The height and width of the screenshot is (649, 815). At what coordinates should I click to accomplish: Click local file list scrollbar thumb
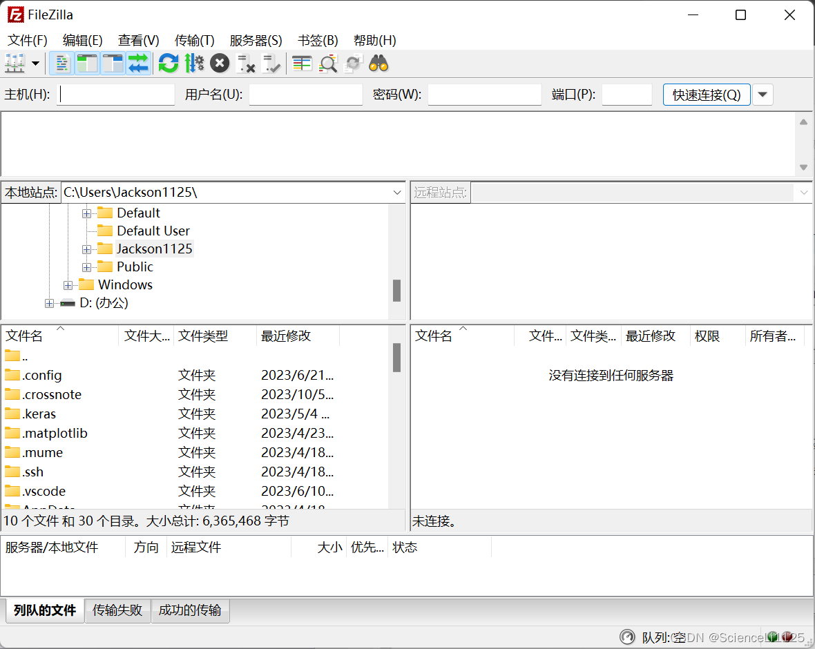pos(396,358)
